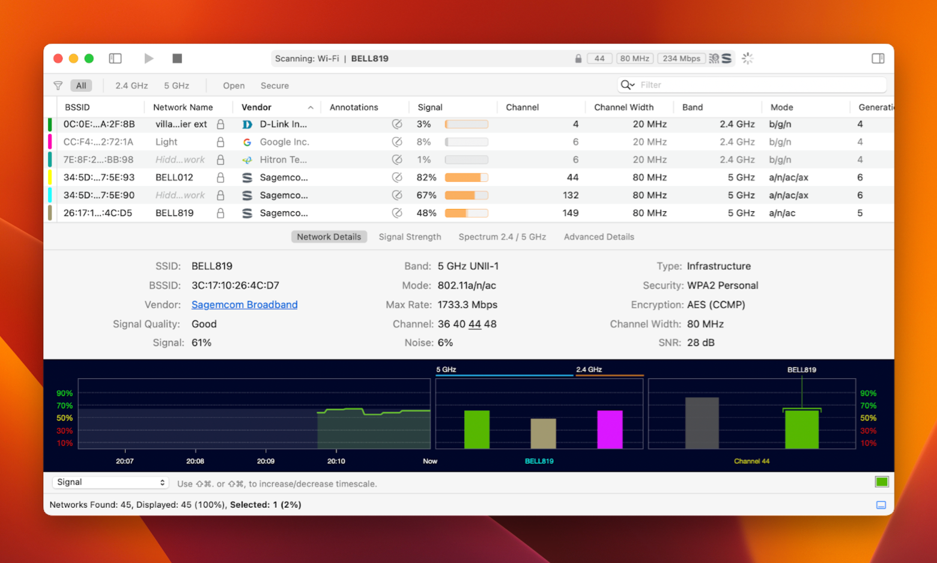Click the D-Link vendor icon
This screenshot has height=563, width=937.
[x=247, y=124]
